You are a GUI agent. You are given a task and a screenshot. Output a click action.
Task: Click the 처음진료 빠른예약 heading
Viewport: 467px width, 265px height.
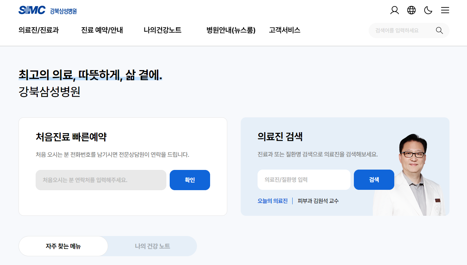[x=71, y=137]
